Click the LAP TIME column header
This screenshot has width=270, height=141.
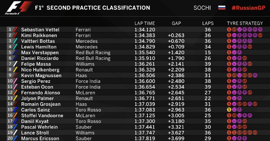[x=145, y=23]
